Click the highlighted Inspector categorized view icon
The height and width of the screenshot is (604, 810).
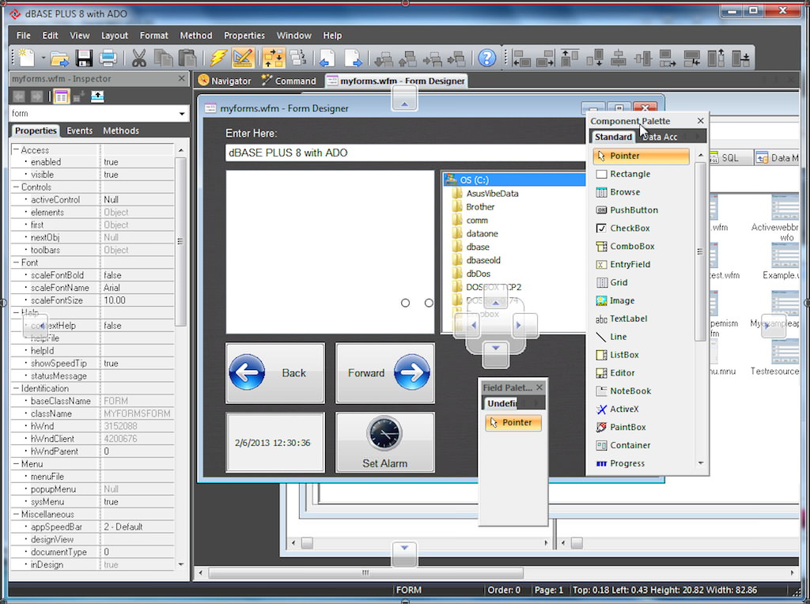[62, 96]
